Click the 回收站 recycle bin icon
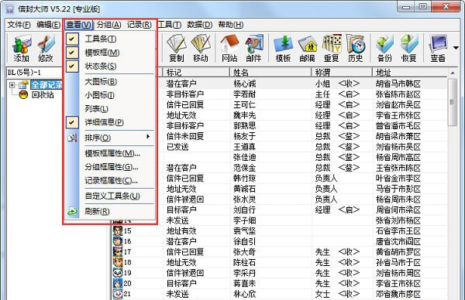Viewport: 465px width, 300px height. (23, 94)
